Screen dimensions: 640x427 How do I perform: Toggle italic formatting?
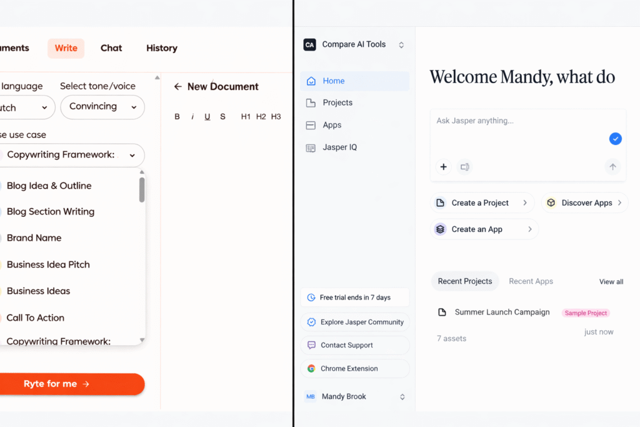[x=192, y=116]
